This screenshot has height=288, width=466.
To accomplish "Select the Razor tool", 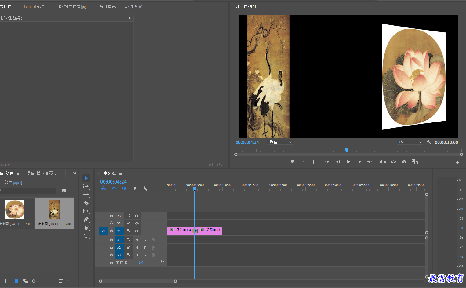I will pyautogui.click(x=86, y=203).
